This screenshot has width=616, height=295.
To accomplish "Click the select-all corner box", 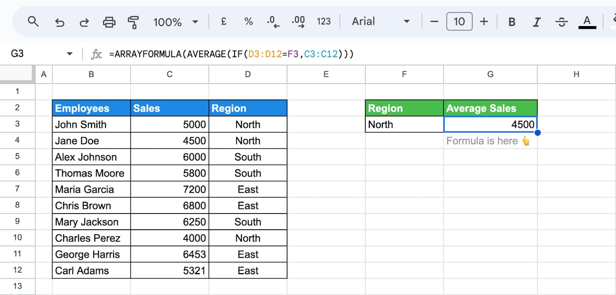I will coord(18,74).
